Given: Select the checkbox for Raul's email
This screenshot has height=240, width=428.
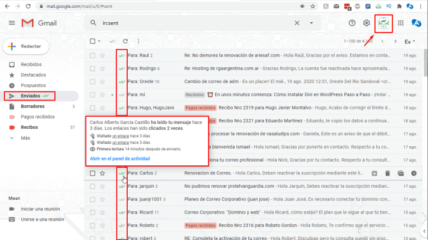Looking at the screenshot, I should pyautogui.click(x=93, y=55).
